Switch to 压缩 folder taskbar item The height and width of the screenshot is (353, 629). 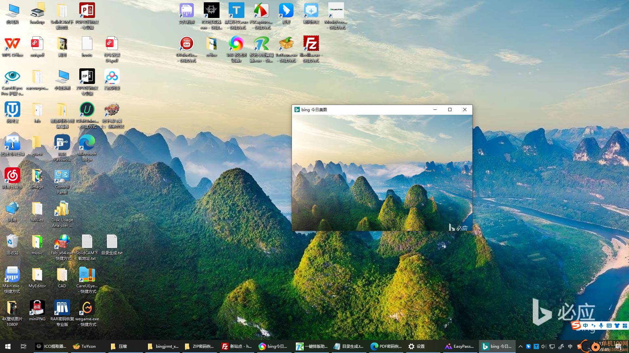[125, 346]
